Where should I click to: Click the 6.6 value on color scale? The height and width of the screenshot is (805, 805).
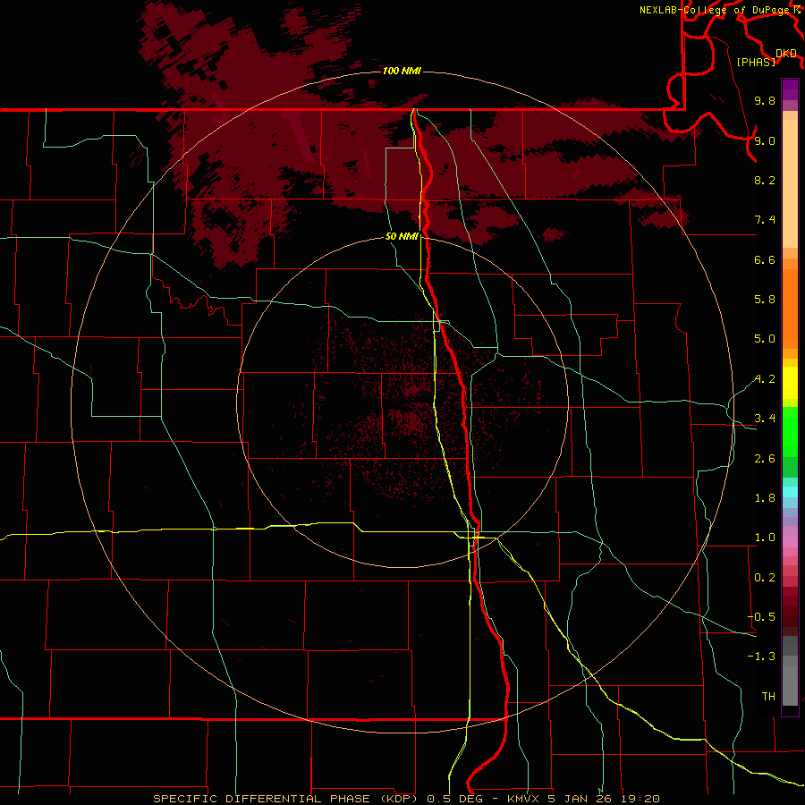[x=765, y=259]
